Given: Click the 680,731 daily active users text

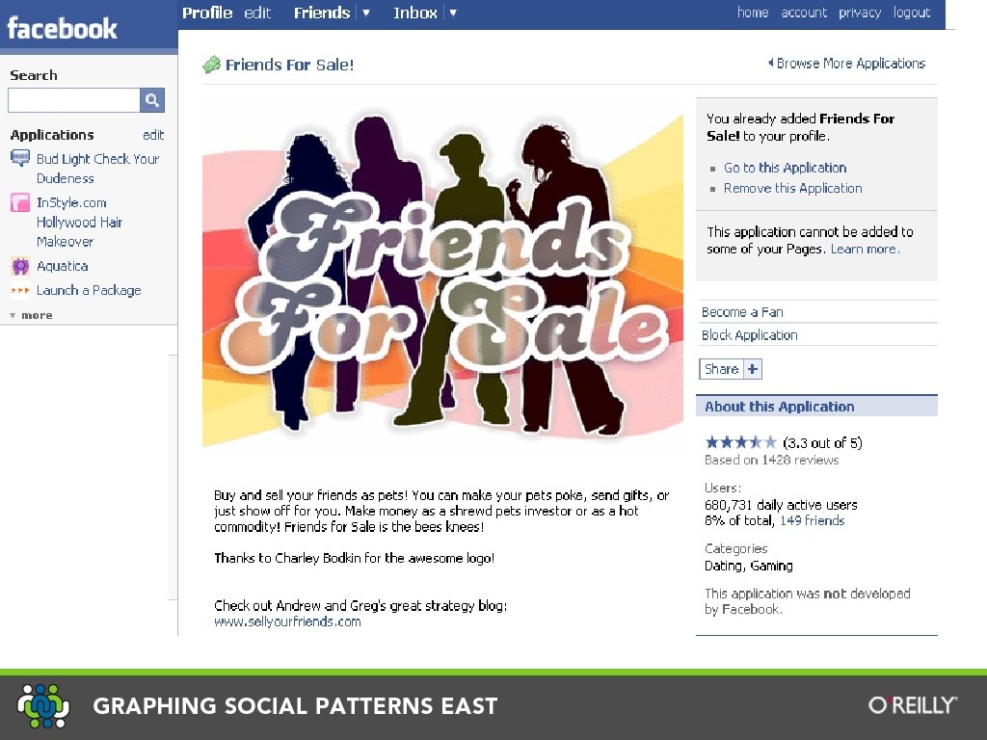Looking at the screenshot, I should coord(781,505).
